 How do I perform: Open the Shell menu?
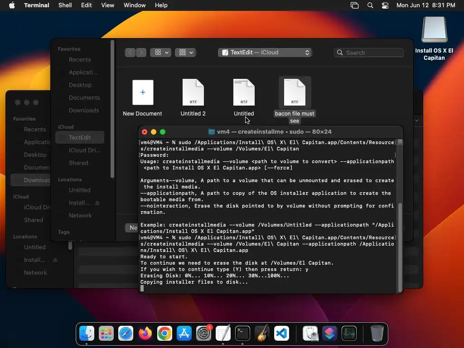(65, 5)
